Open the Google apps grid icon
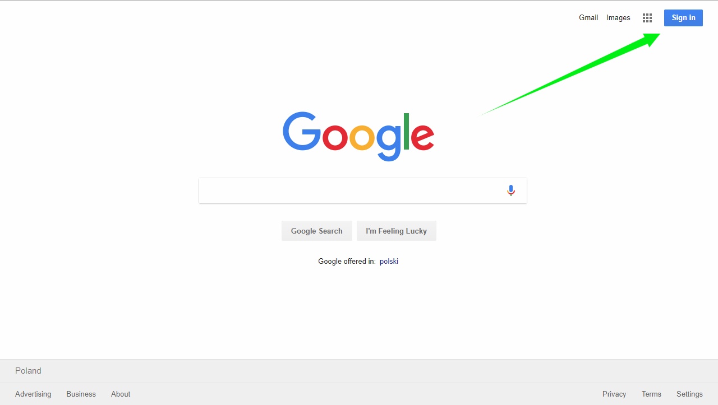Screen dimensions: 718x405 tap(647, 18)
